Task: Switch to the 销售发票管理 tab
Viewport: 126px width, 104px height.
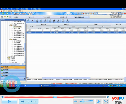Action: (67, 17)
